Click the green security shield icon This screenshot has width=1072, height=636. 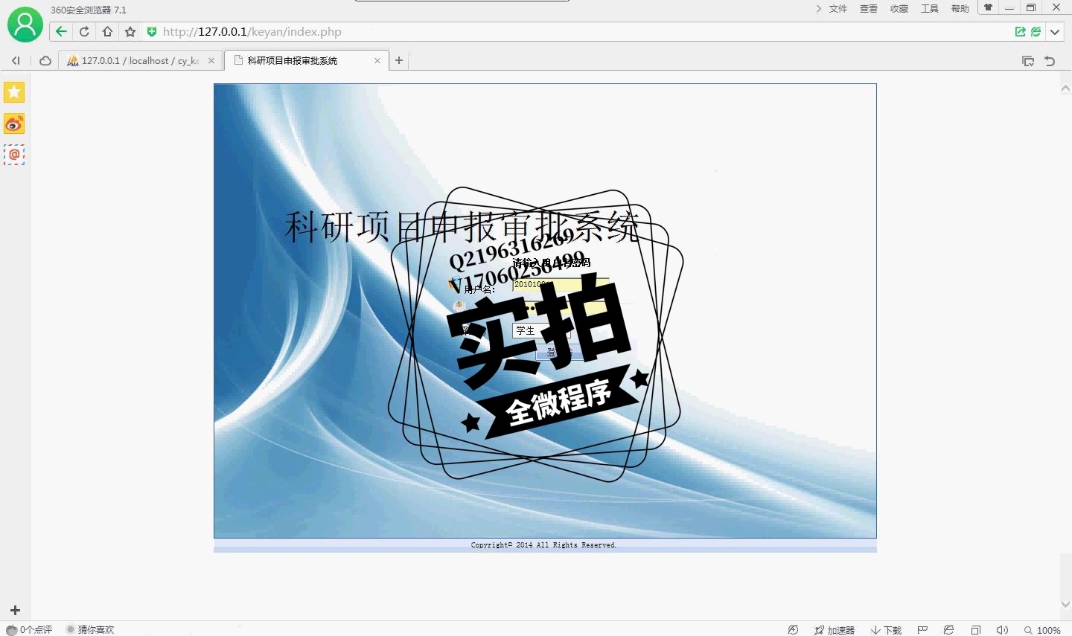pyautogui.click(x=152, y=31)
